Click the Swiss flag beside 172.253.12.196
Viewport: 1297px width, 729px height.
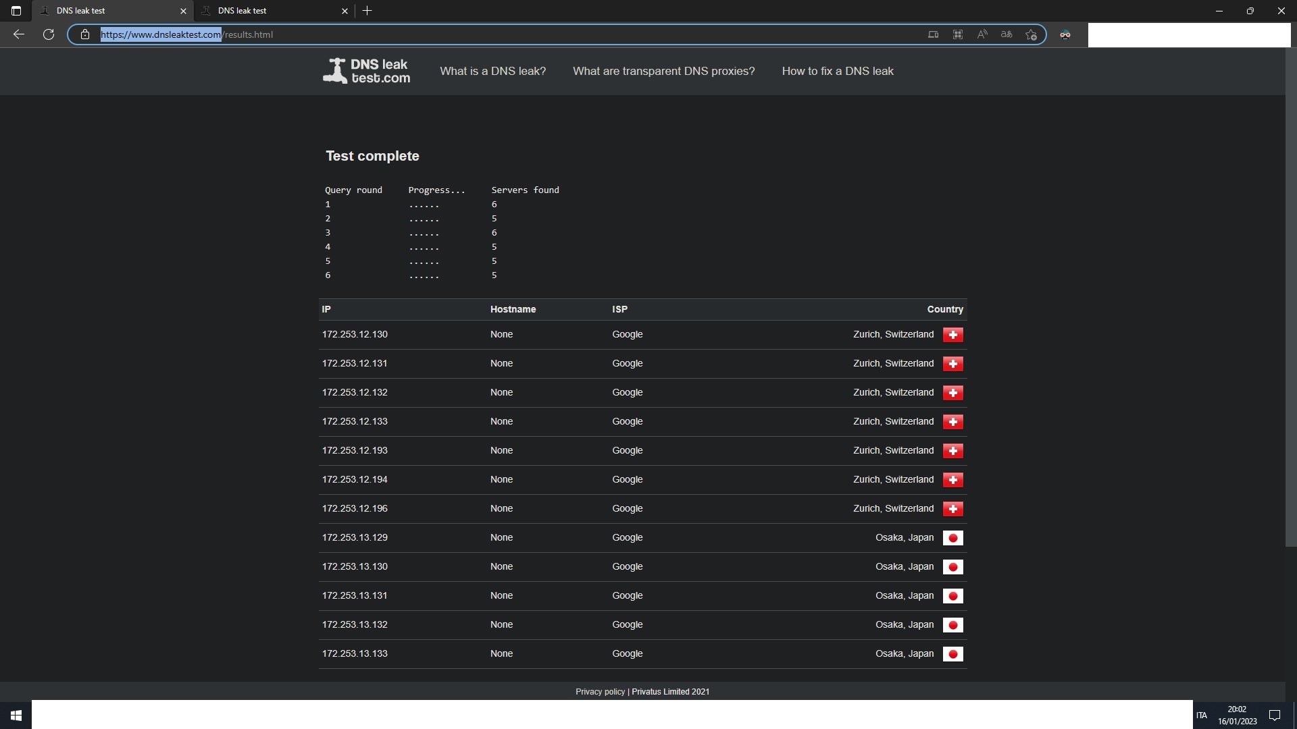pos(953,509)
